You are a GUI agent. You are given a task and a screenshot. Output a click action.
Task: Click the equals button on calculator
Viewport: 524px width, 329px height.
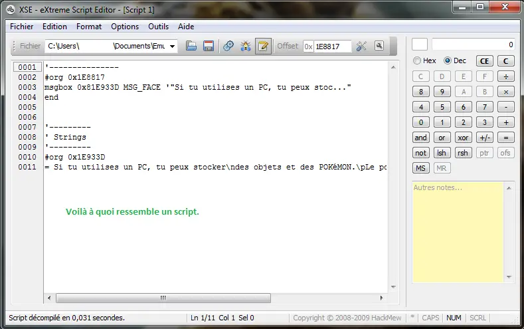506,138
